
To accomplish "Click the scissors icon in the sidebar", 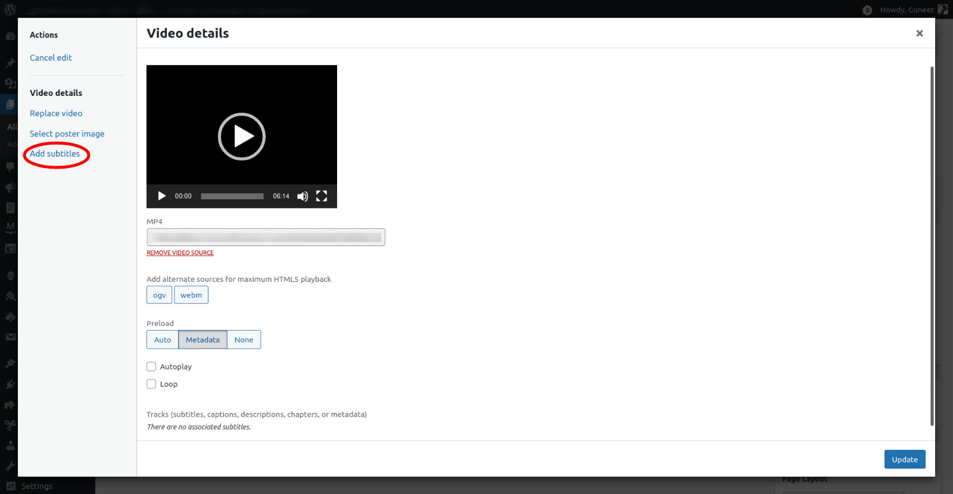I will (10, 425).
